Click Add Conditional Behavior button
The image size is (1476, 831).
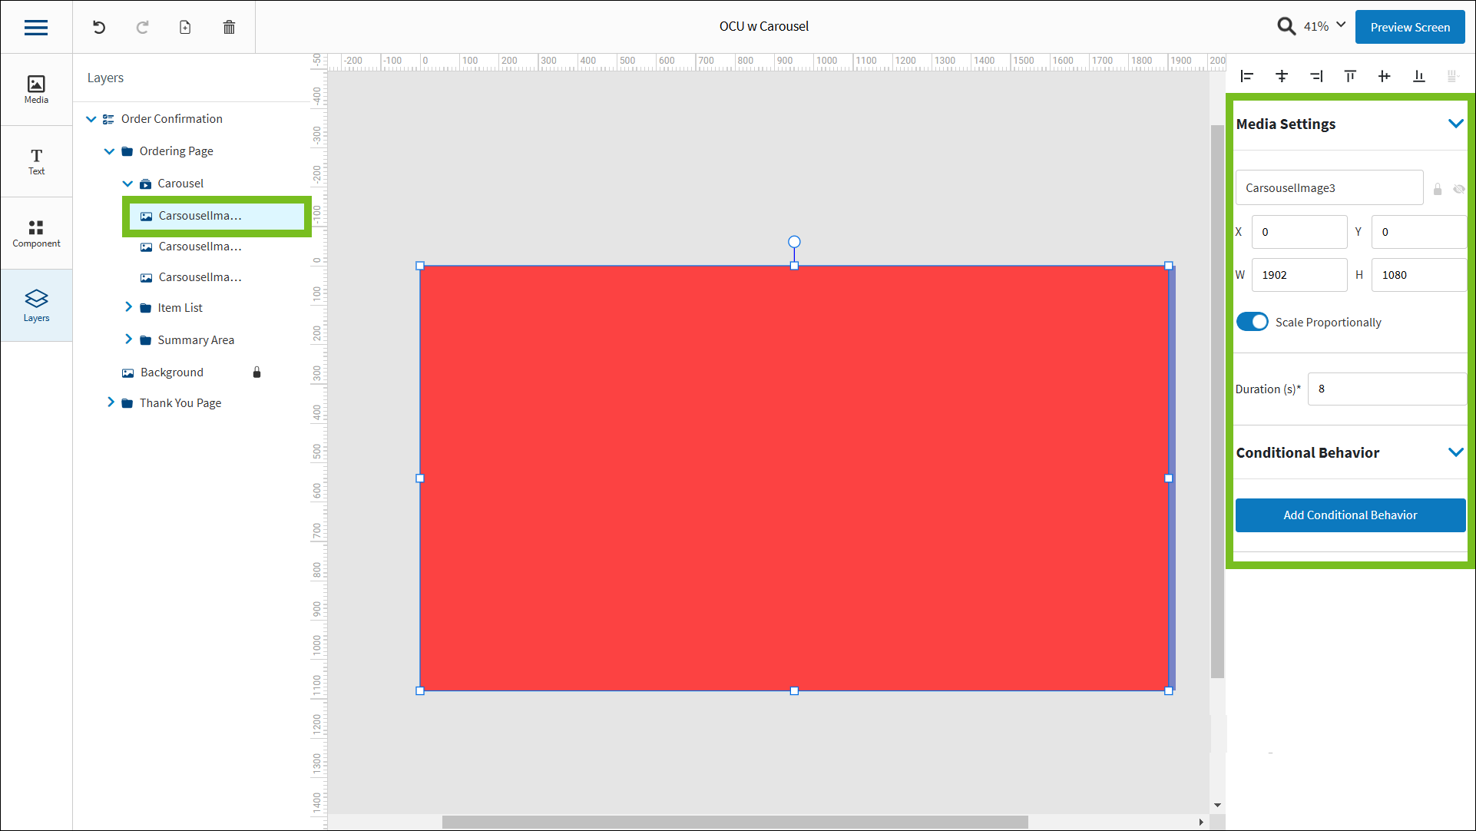click(x=1350, y=515)
